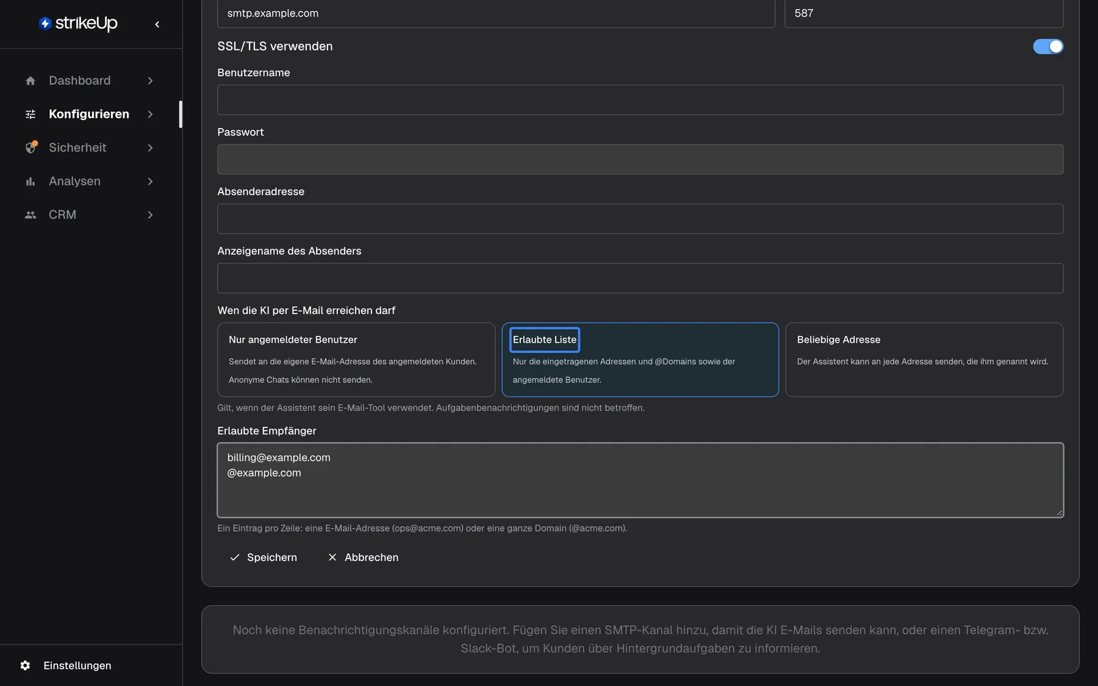Collapse the sidebar with the arrow icon
The width and height of the screenshot is (1098, 686).
[157, 24]
